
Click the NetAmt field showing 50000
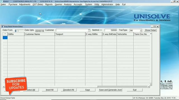(111, 30)
